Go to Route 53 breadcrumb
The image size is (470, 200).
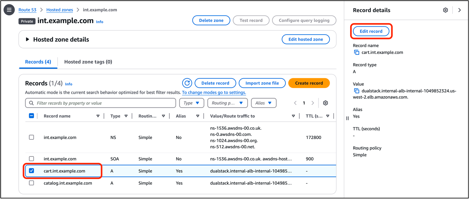(27, 10)
